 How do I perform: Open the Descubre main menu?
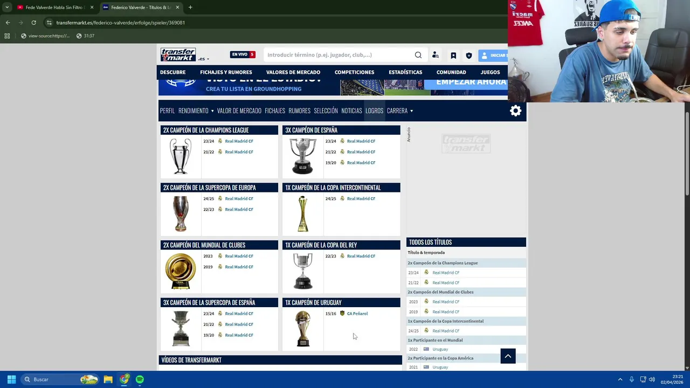click(x=172, y=72)
